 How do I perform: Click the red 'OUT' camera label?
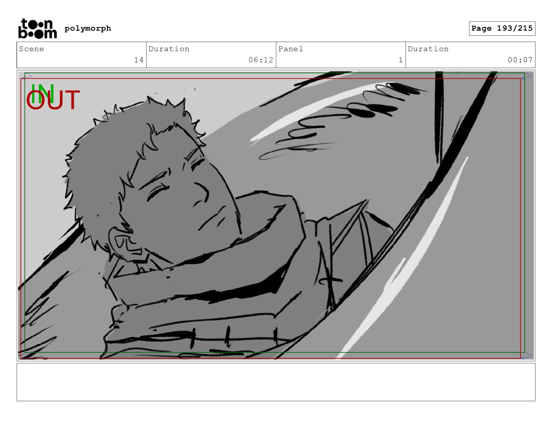point(53,101)
